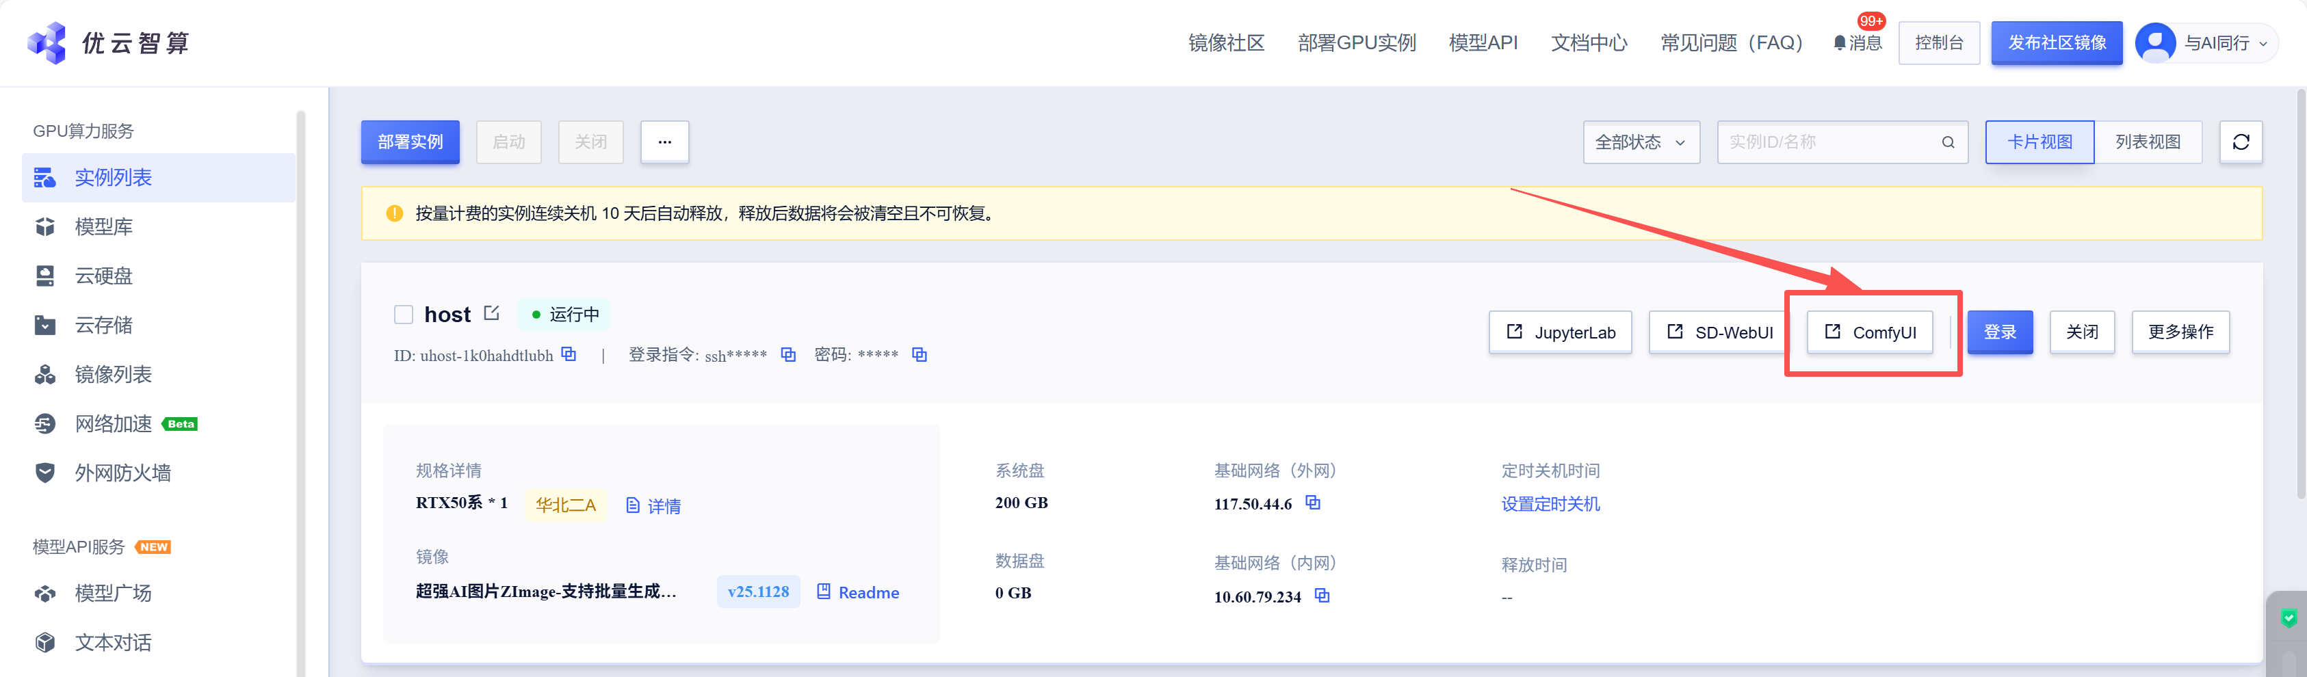The height and width of the screenshot is (677, 2307).
Task: Switch to list view (列表视图)
Action: [2147, 142]
